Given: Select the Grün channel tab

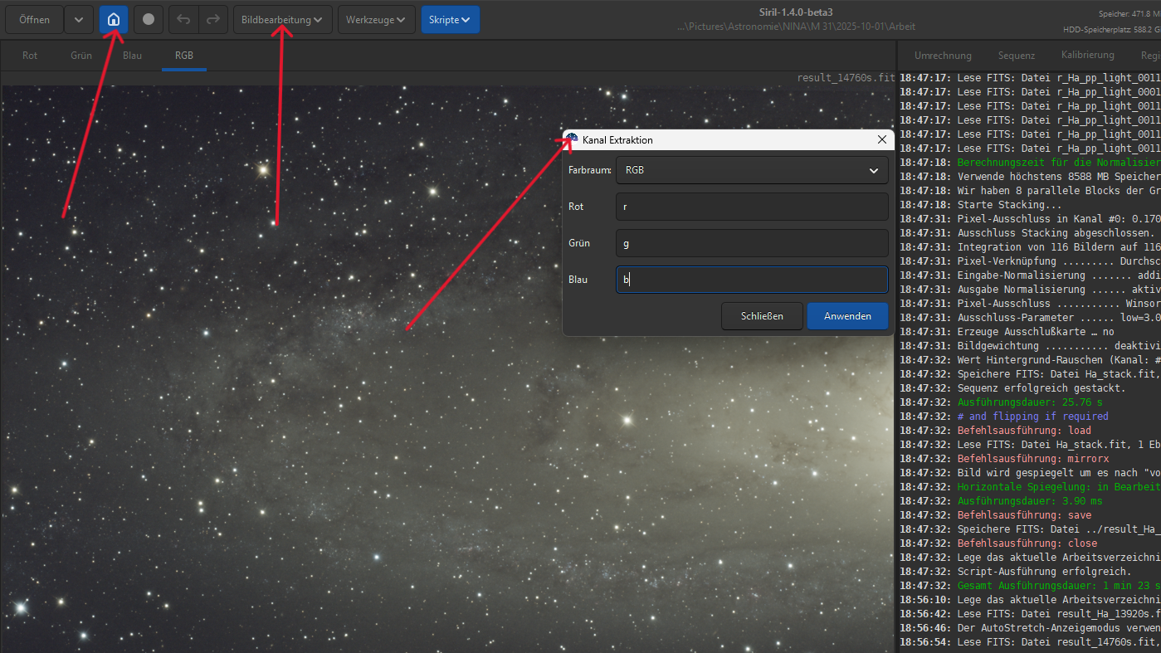Looking at the screenshot, I should (81, 56).
